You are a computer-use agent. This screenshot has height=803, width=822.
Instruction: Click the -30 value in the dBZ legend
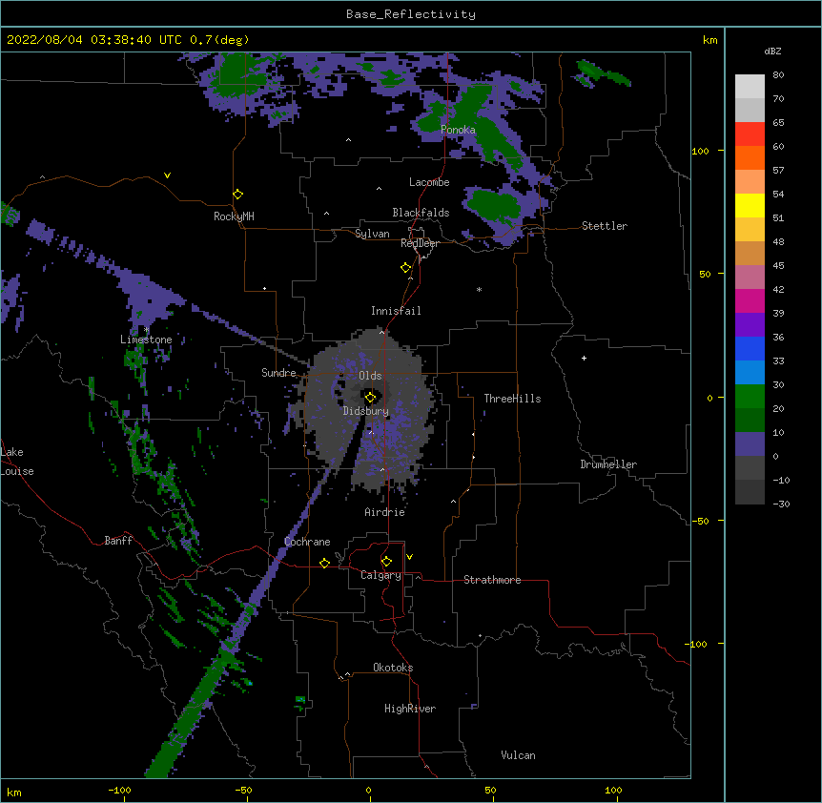(x=781, y=504)
